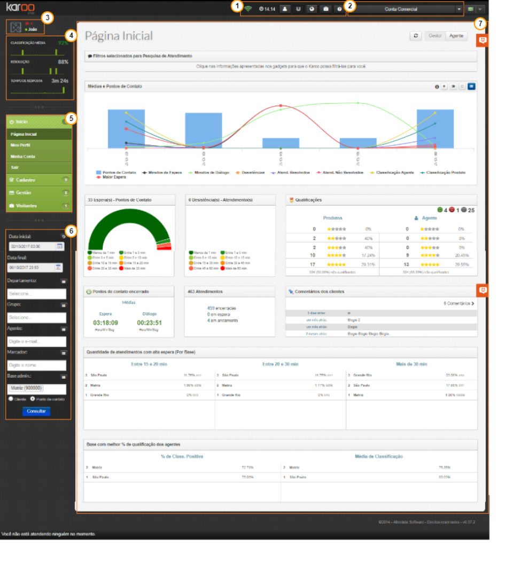Screen dimensions: 513x563
Task: Click the green Wi-Fi connection status icon
Action: click(248, 9)
